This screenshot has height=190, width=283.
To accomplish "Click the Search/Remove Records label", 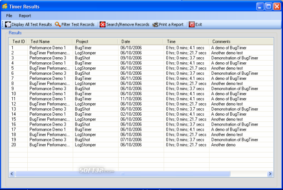I will tap(127, 24).
